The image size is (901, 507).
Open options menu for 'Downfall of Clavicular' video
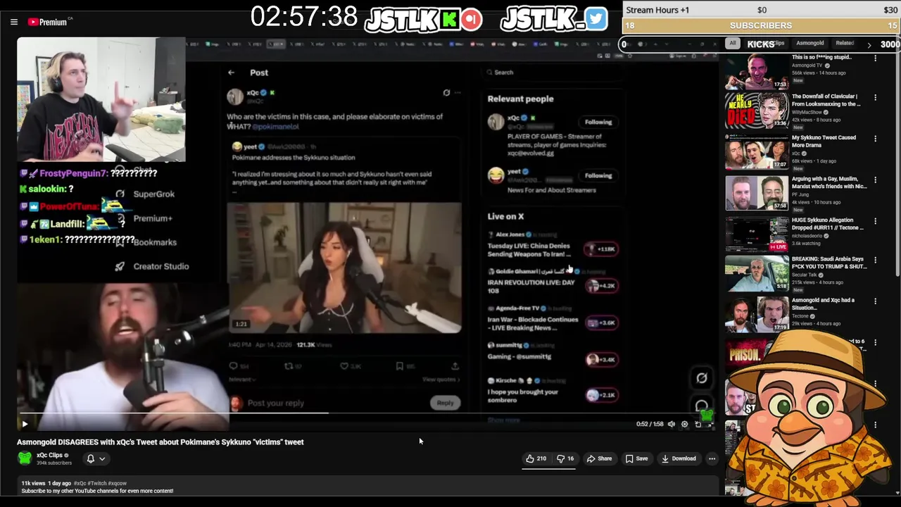875,98
